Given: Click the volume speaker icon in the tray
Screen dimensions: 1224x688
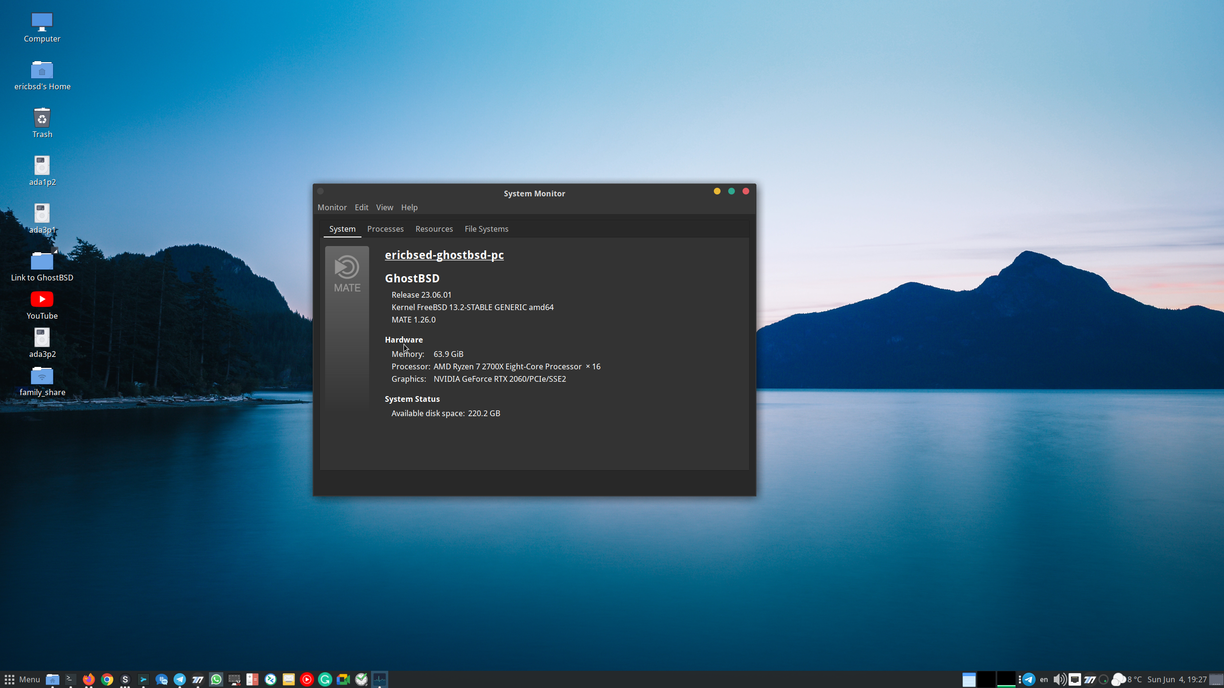Looking at the screenshot, I should (1060, 679).
